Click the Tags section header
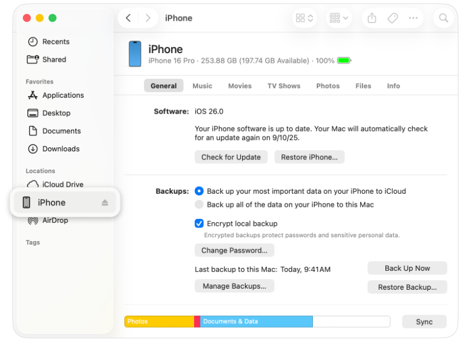The width and height of the screenshot is (467, 344). point(33,242)
